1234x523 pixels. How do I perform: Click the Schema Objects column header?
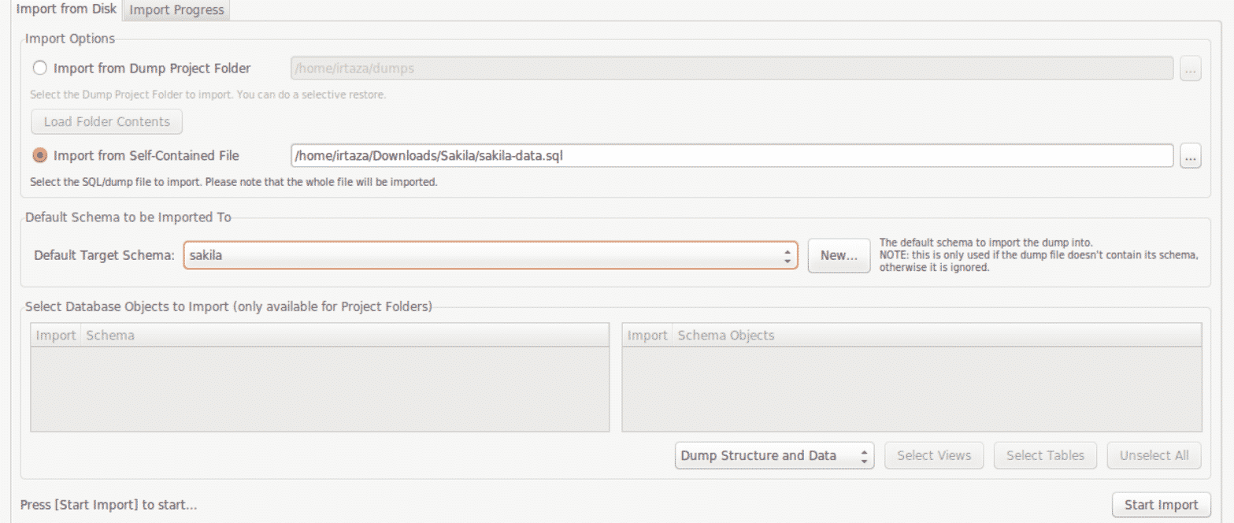pyautogui.click(x=936, y=336)
